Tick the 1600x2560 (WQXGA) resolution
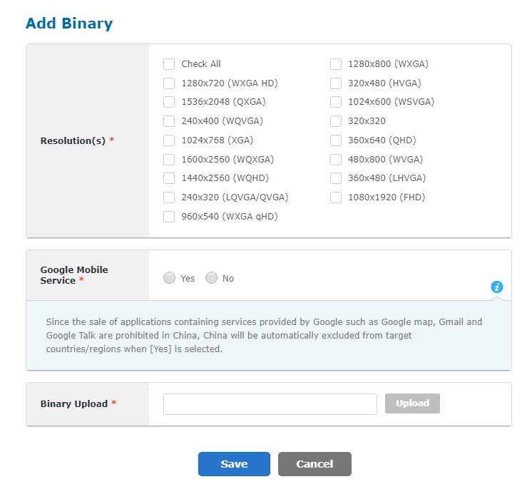Viewport: 532px width, 494px height. (x=169, y=160)
